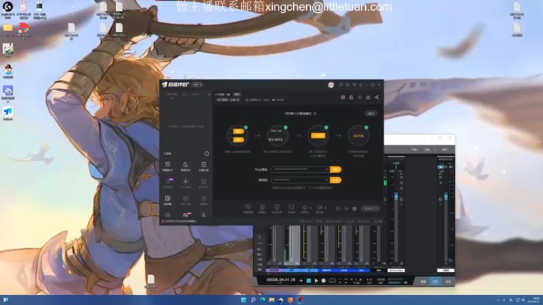Screen dimensions: 543x305
Task: Open the speaker dropdown arrow in the bottom toolbar
Action: click(x=325, y=208)
